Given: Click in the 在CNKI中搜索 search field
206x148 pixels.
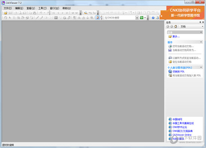Looking at the screenshot, I should (120, 18).
